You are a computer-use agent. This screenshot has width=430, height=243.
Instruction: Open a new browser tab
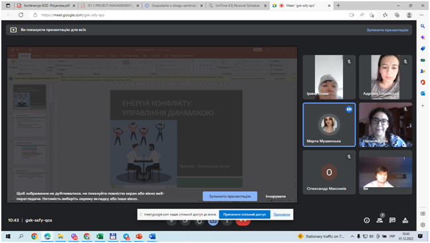point(338,5)
